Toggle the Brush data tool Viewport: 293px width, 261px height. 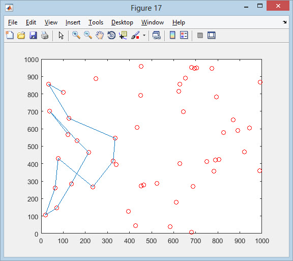click(x=135, y=35)
